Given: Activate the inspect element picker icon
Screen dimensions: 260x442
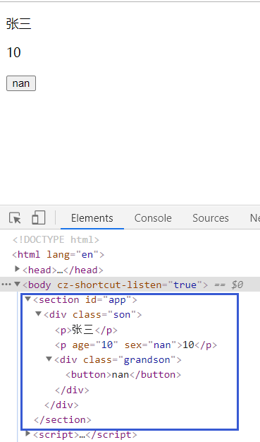Looking at the screenshot, I should 15,218.
